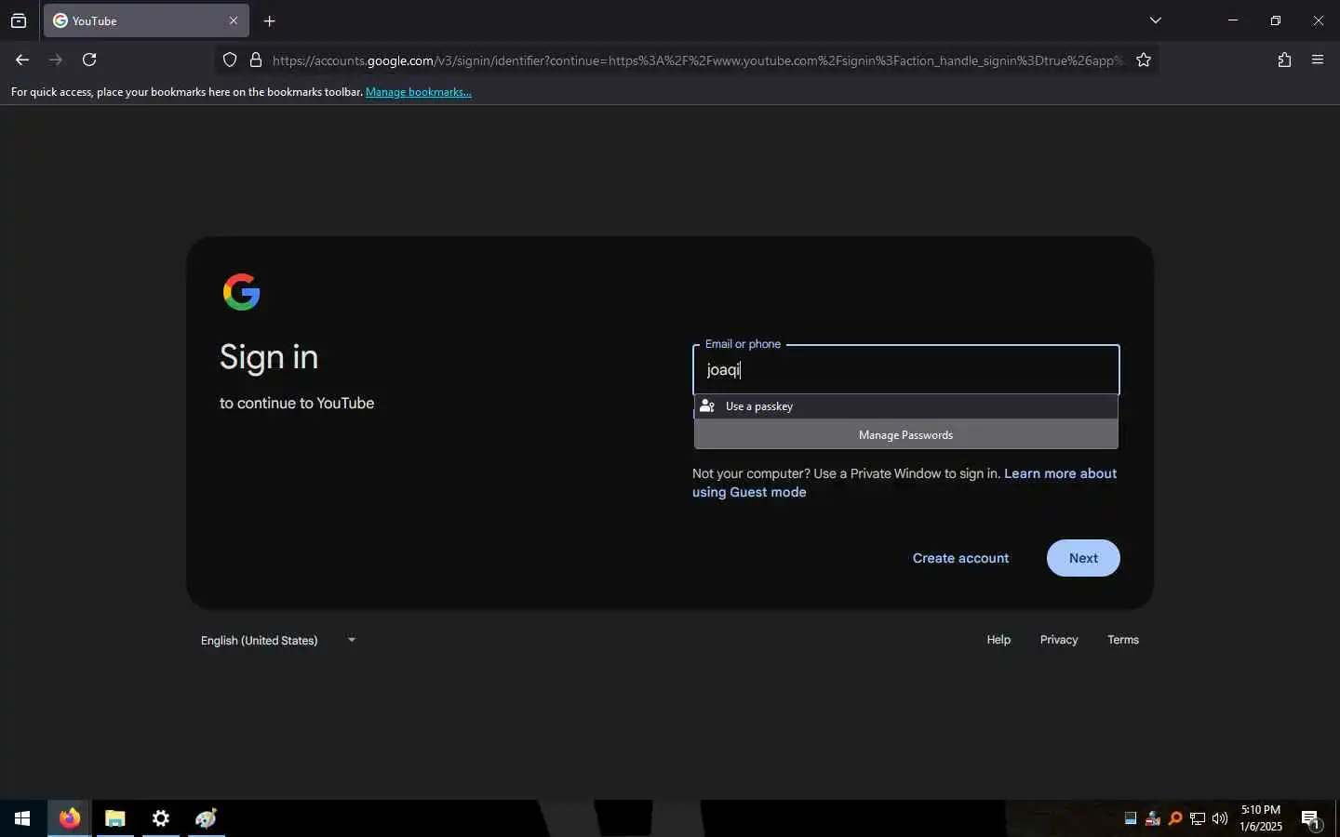
Task: Restore down the Firefox window
Action: pos(1276,20)
